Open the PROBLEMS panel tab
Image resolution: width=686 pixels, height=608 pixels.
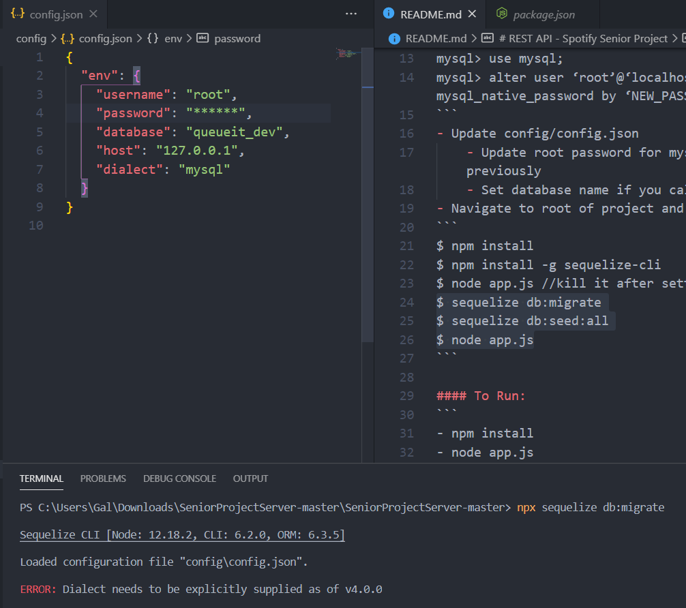pyautogui.click(x=103, y=478)
